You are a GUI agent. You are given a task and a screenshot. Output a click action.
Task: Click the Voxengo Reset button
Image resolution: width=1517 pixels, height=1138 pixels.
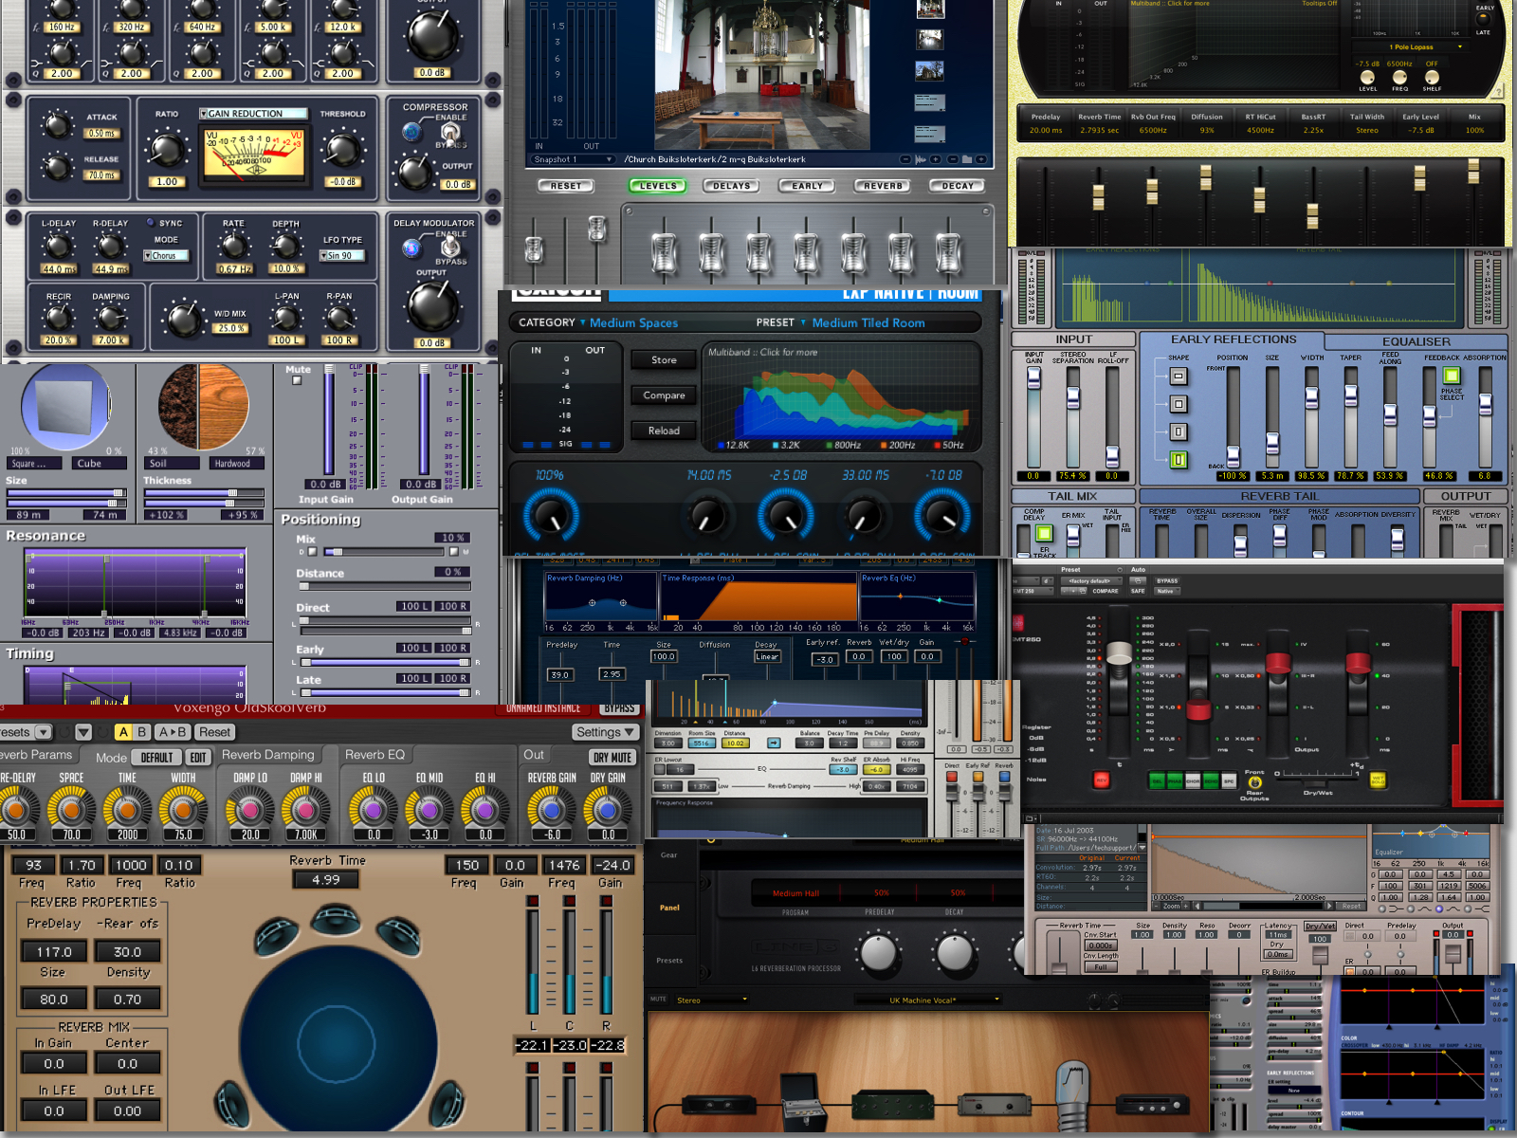pos(214,732)
